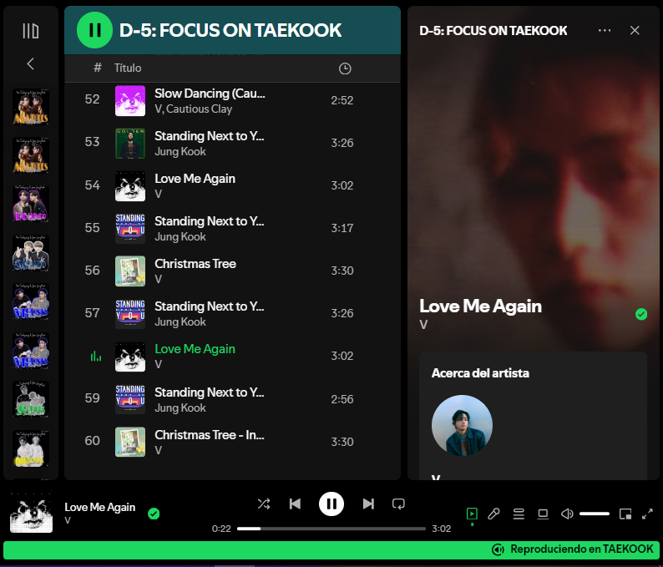Viewport: 663px width, 567px height.
Task: Open Love Me Again title in Now Playing panel
Action: coord(480,306)
